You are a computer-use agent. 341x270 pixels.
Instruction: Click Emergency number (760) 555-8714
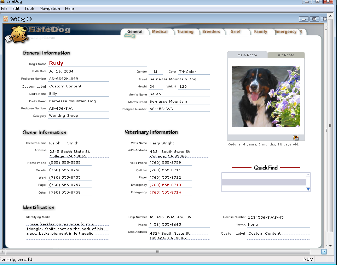pyautogui.click(x=170, y=193)
